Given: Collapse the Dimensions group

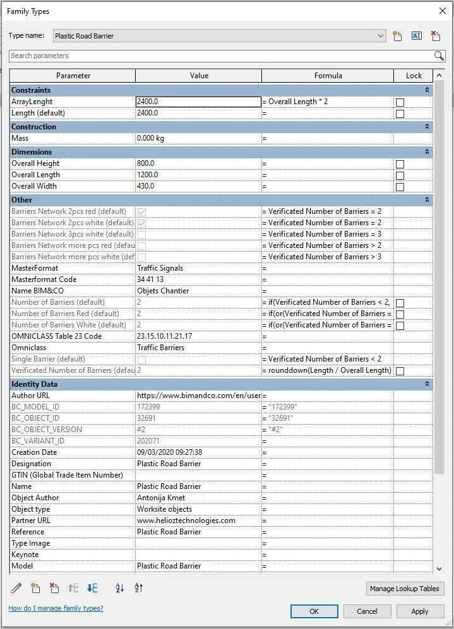Looking at the screenshot, I should click(x=427, y=151).
